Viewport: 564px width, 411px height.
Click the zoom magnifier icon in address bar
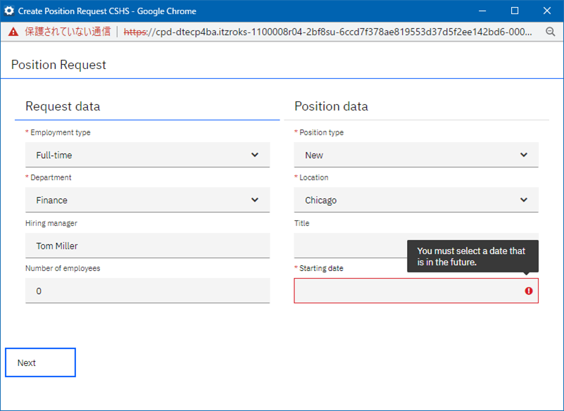551,32
